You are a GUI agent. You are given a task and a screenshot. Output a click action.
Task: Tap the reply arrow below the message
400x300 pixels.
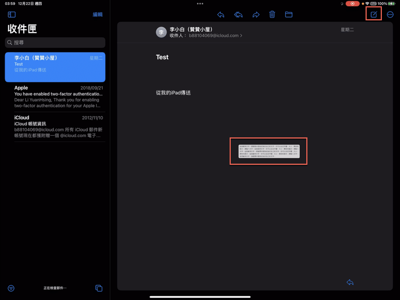350,282
